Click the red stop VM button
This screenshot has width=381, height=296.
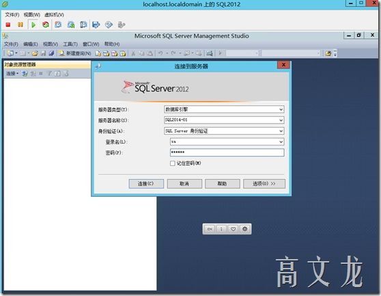[8, 25]
